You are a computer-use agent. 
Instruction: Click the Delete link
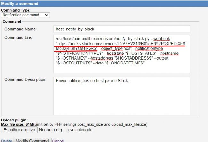pyautogui.click(x=6, y=140)
